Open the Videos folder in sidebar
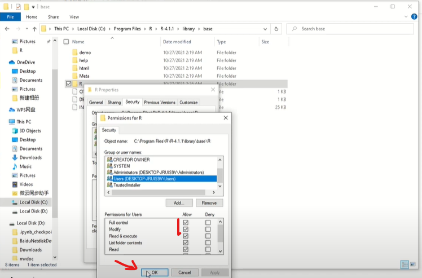Viewport: 422px width, 278px height. click(x=26, y=184)
